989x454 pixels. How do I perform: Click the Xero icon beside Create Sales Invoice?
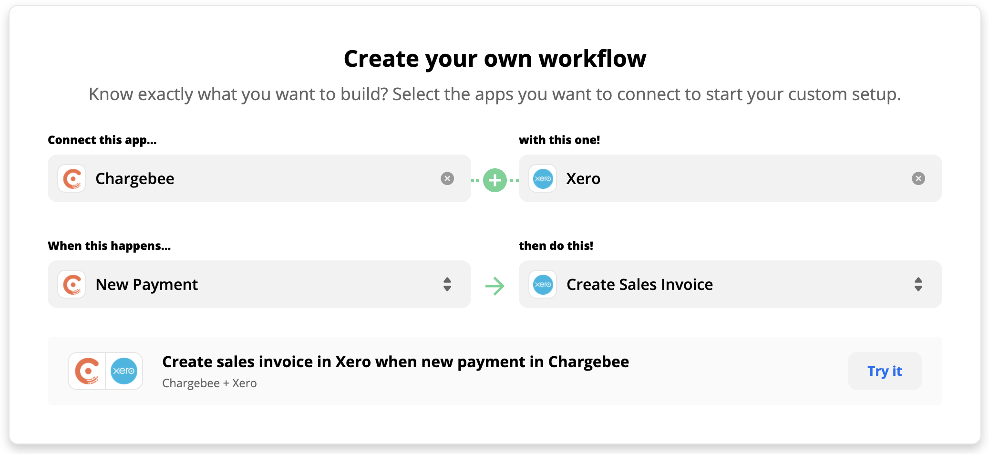coord(543,285)
